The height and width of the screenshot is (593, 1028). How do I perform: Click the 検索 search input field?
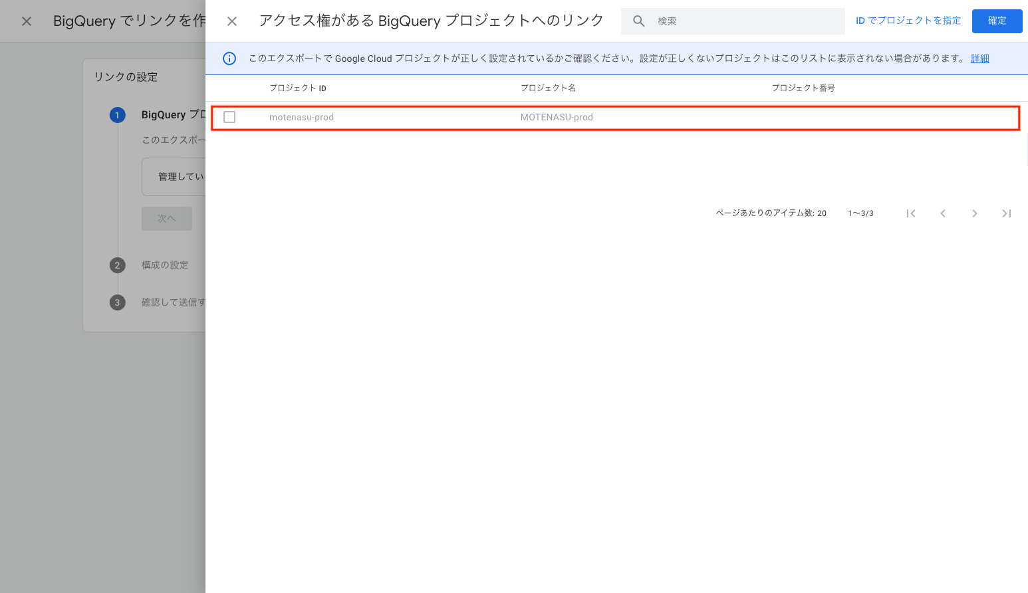(x=745, y=21)
